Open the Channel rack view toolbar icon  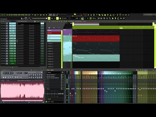pyautogui.click(x=104, y=18)
